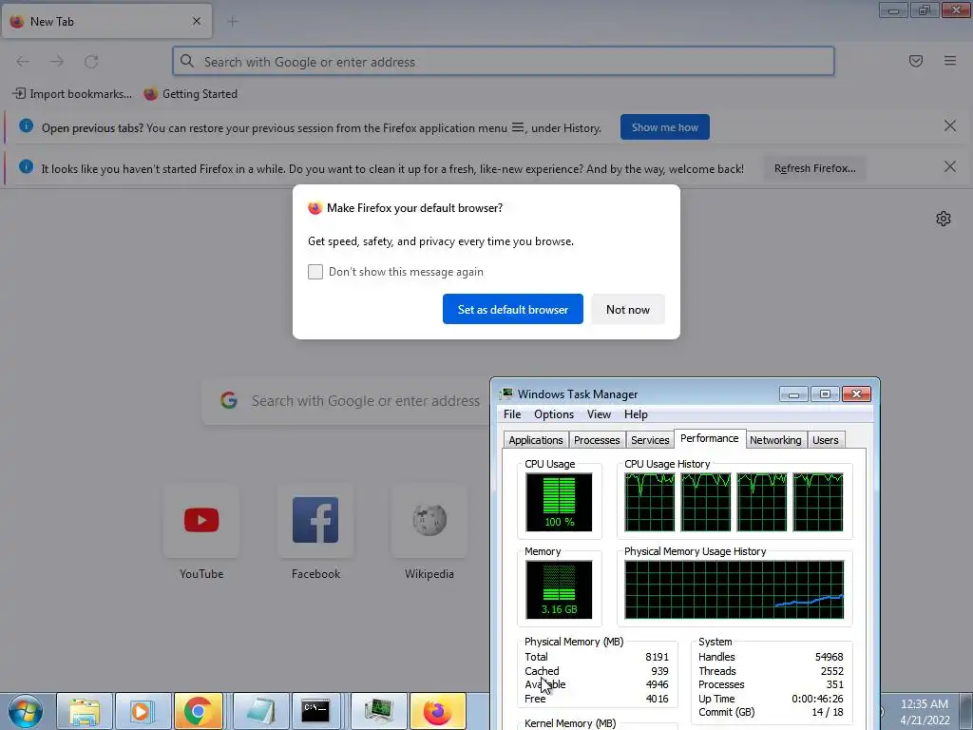
Task: Check 'Don't show this message again'
Action: (315, 272)
